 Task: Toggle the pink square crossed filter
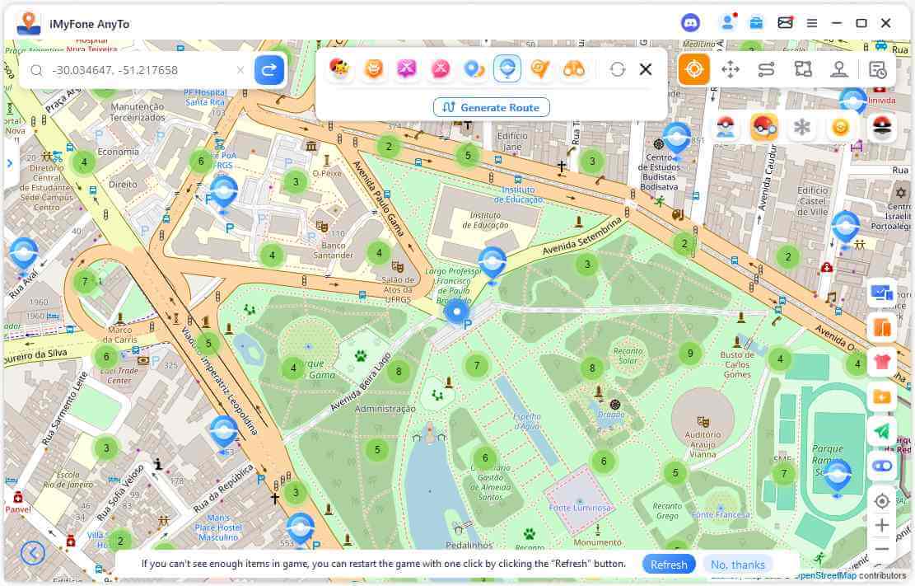click(x=407, y=69)
